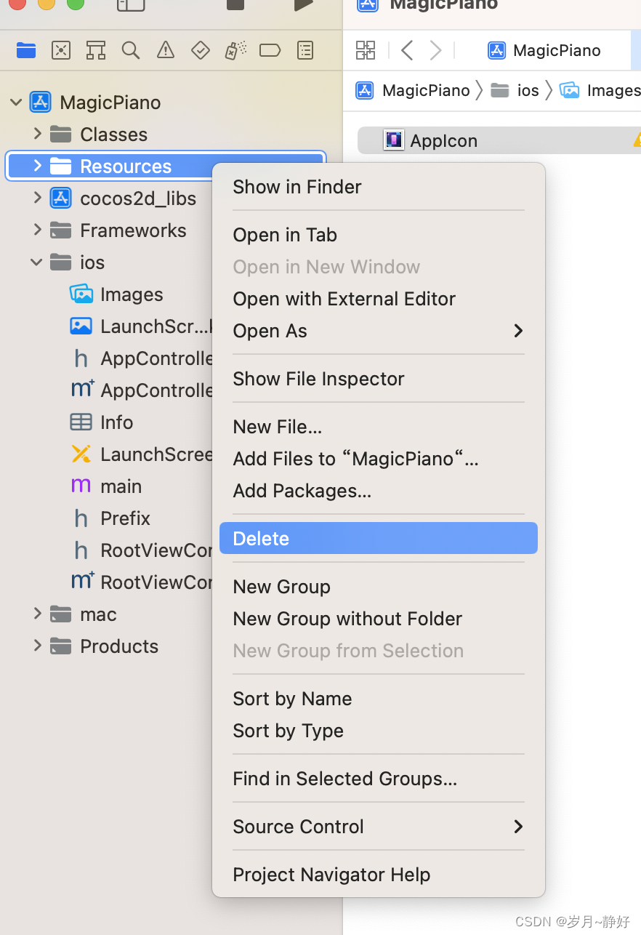
Task: Collapse the MagicPiano project root
Action: coord(16,103)
